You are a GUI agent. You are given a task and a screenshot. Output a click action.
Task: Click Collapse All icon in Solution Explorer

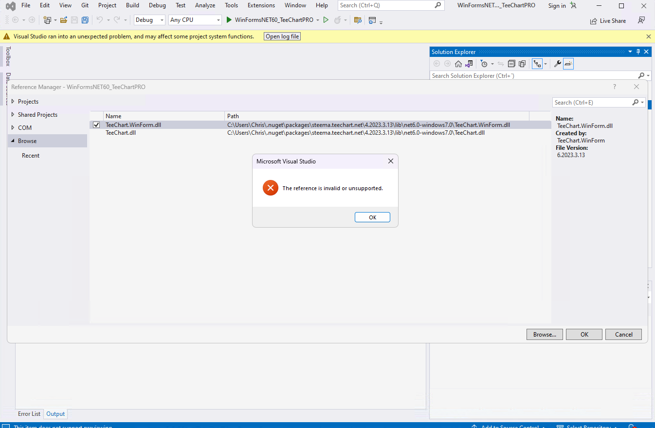(x=511, y=64)
